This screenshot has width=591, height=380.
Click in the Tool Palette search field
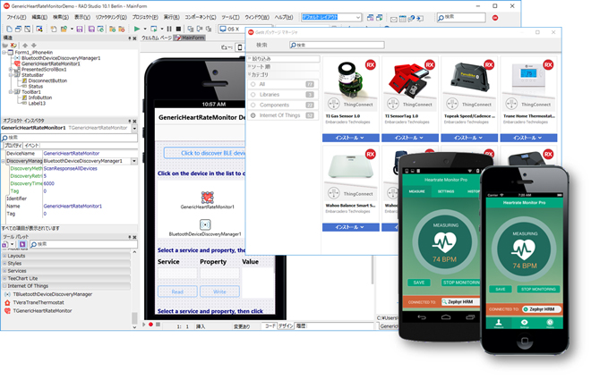(83, 244)
